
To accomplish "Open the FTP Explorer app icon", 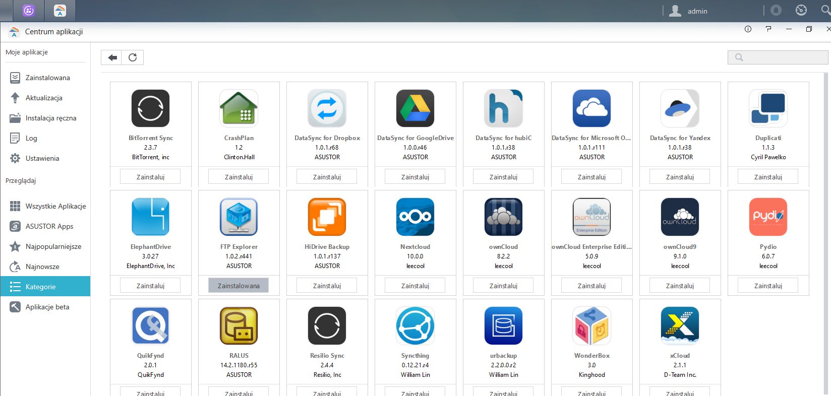I will (239, 217).
